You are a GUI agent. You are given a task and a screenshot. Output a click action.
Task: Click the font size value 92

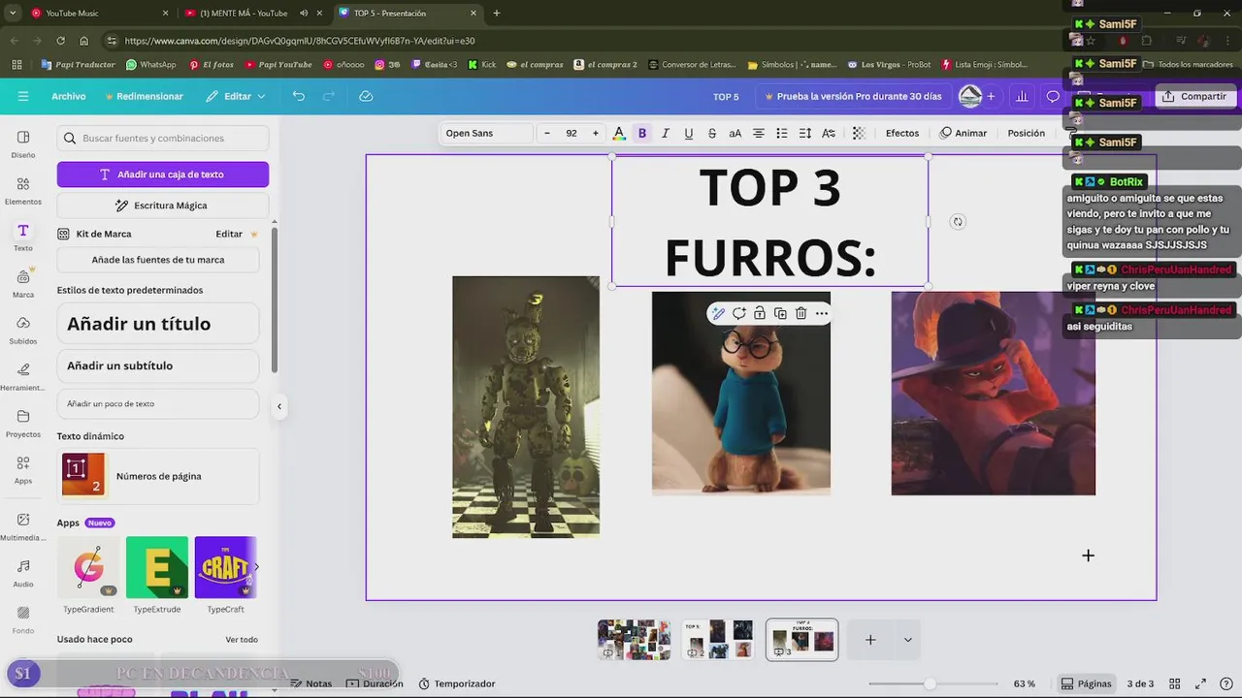point(572,133)
